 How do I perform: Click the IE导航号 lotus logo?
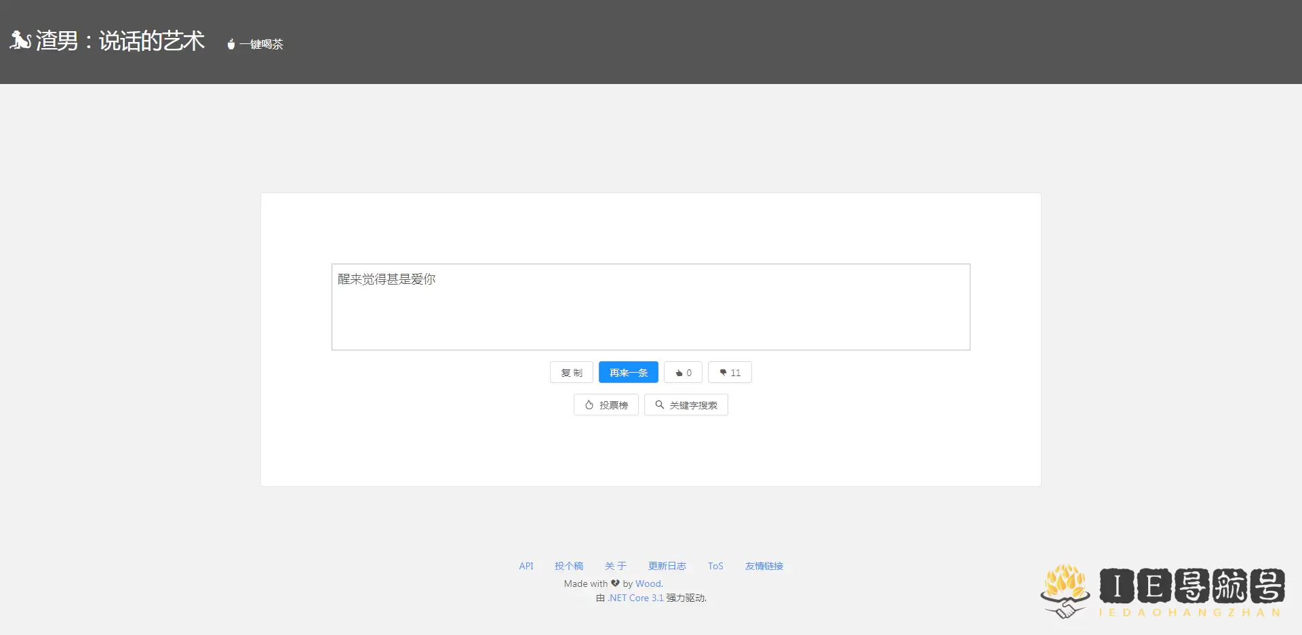1065,590
